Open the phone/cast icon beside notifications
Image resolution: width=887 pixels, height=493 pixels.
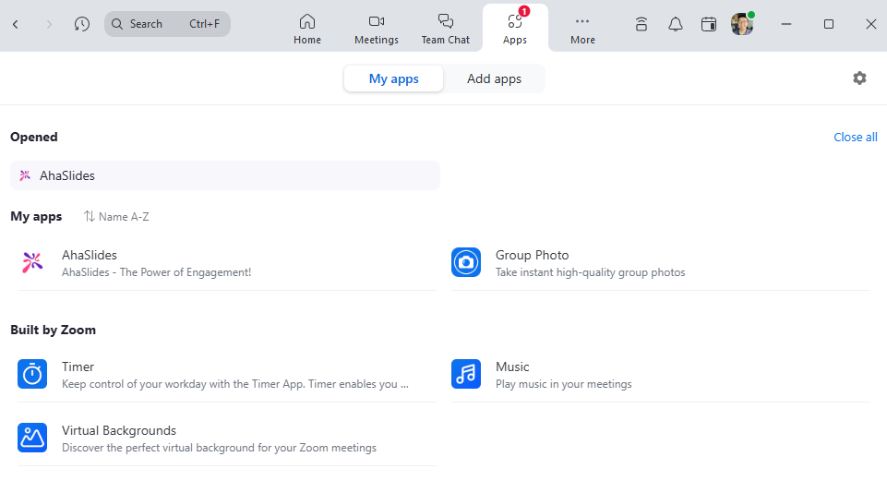(x=641, y=24)
